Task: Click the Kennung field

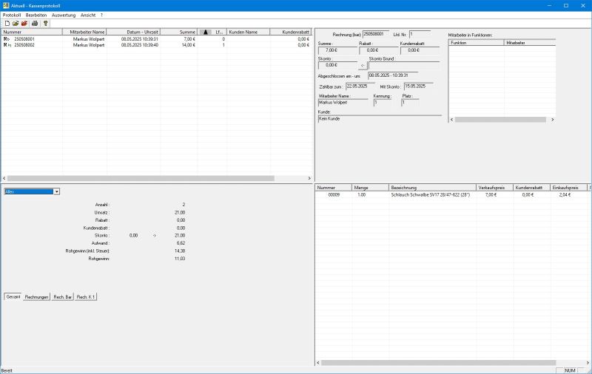Action: (x=383, y=103)
